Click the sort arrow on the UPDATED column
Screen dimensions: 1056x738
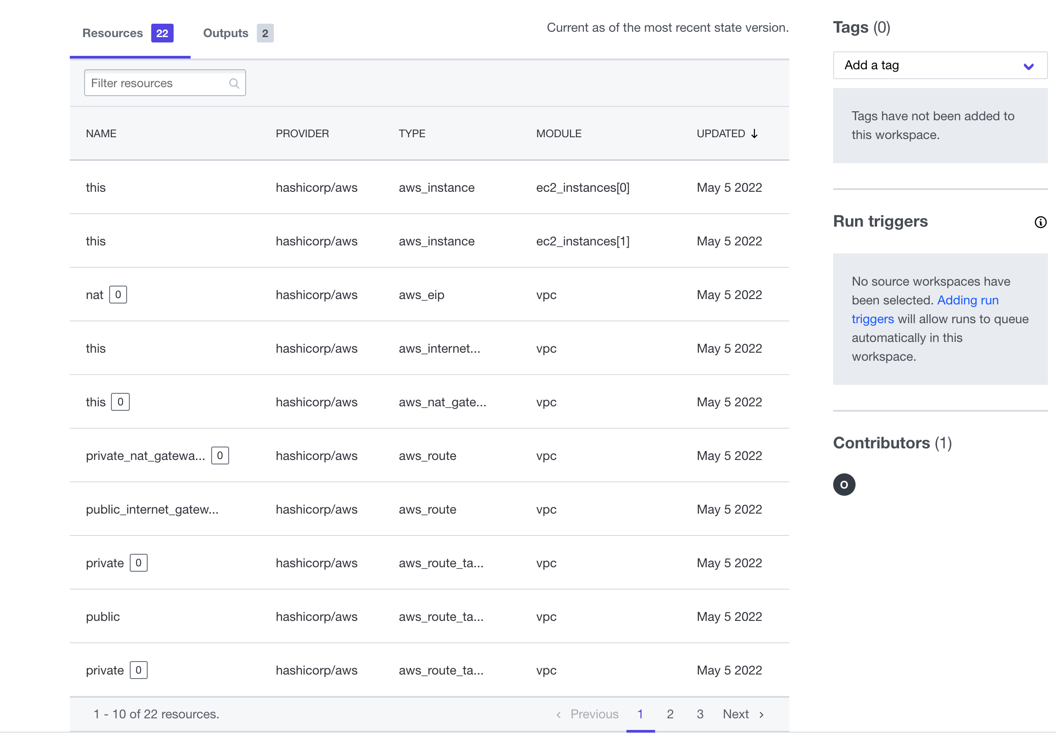[x=755, y=134]
